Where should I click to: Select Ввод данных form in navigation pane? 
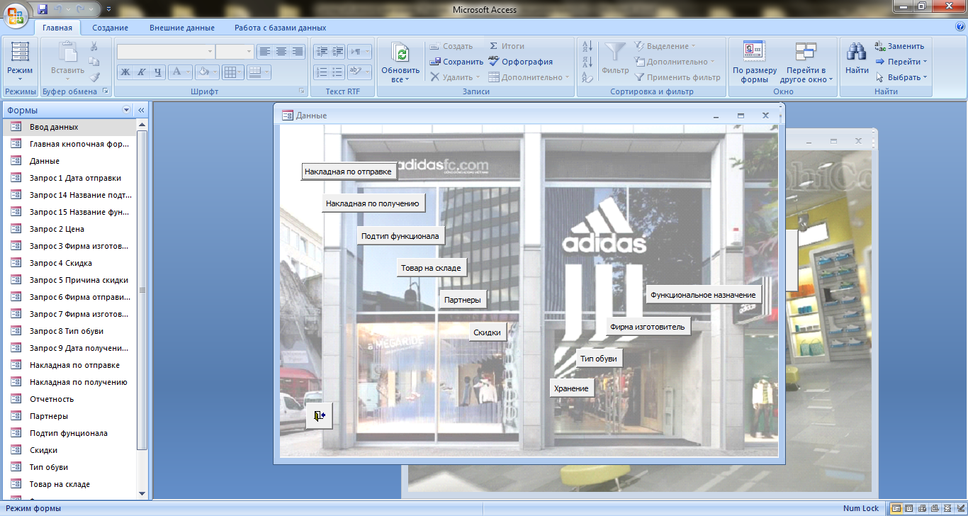68,127
